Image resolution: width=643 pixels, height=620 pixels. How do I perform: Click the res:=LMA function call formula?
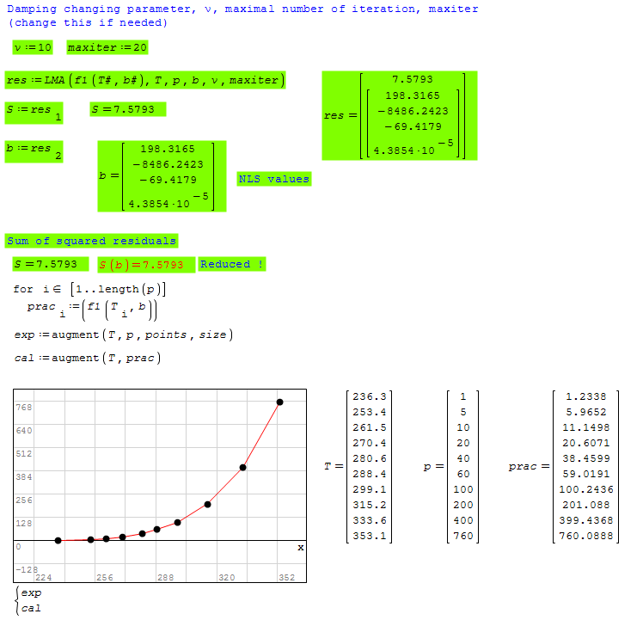tap(144, 80)
